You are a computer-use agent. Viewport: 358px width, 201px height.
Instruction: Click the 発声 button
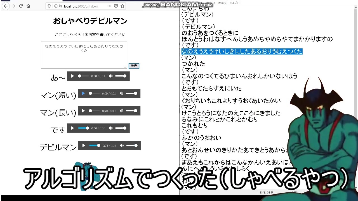(134, 66)
